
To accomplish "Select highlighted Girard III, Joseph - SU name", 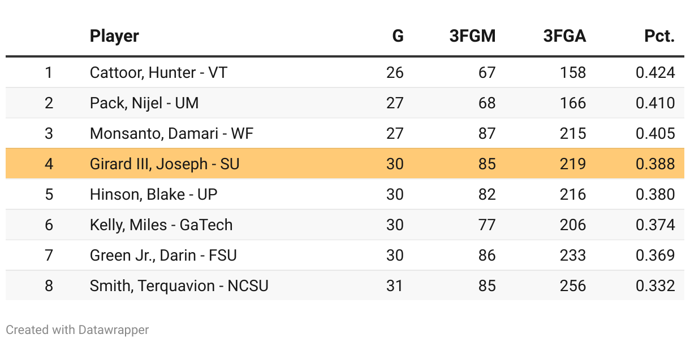I will tap(165, 164).
